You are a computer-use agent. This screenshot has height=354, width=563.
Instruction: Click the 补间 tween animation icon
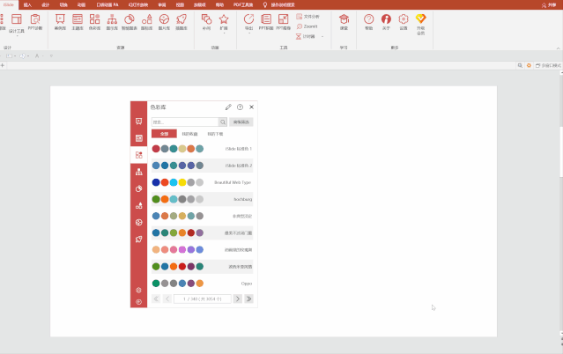tap(206, 22)
